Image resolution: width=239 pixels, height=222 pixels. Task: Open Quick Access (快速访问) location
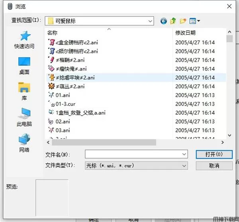pyautogui.click(x=24, y=40)
